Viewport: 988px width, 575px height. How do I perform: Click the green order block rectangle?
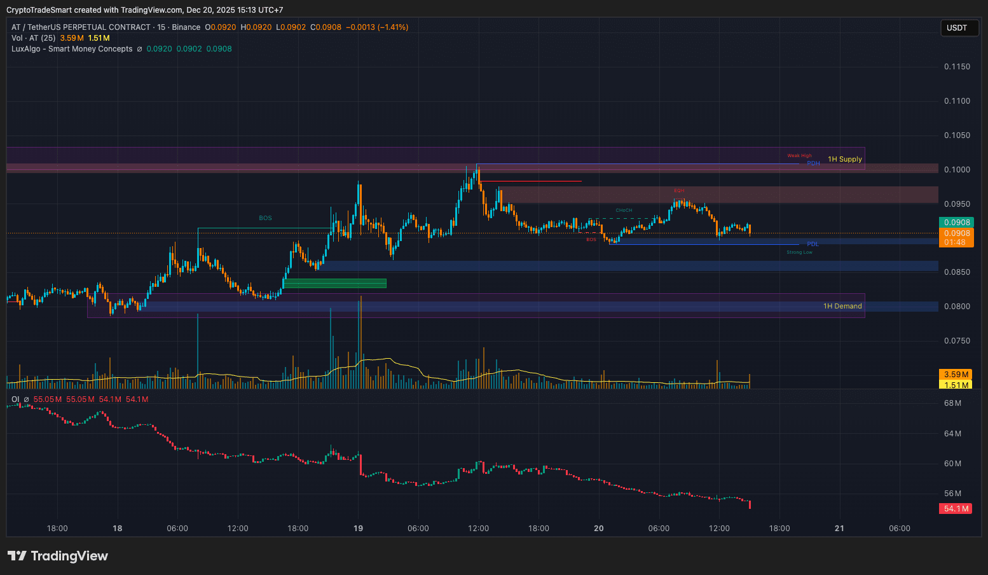tap(334, 284)
